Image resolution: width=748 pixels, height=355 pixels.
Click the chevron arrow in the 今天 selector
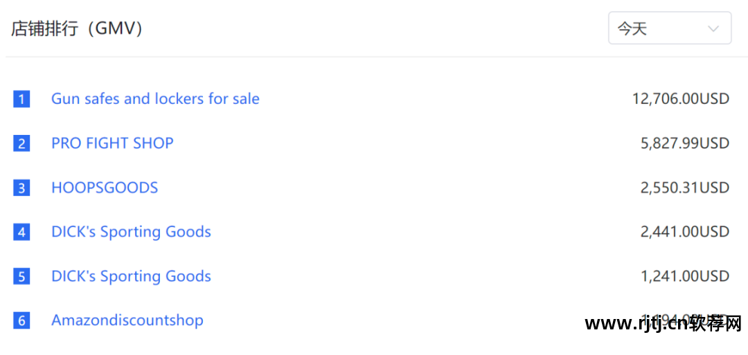point(713,28)
